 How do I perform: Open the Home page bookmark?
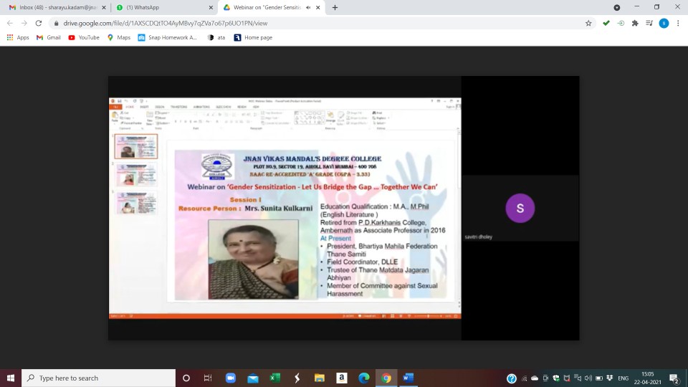tap(253, 38)
